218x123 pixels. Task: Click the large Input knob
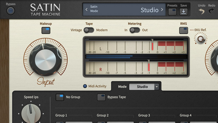point(45,60)
